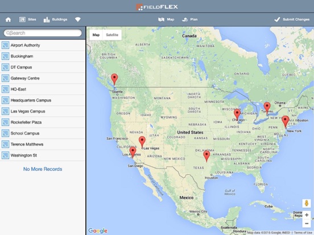Click the Sites label in toolbar

click(x=32, y=19)
